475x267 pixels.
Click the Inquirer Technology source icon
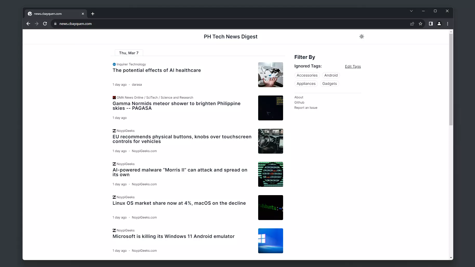[114, 64]
